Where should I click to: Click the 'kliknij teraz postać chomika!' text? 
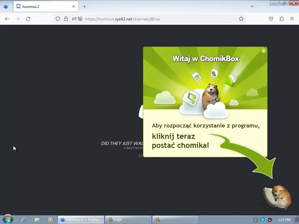(x=180, y=141)
